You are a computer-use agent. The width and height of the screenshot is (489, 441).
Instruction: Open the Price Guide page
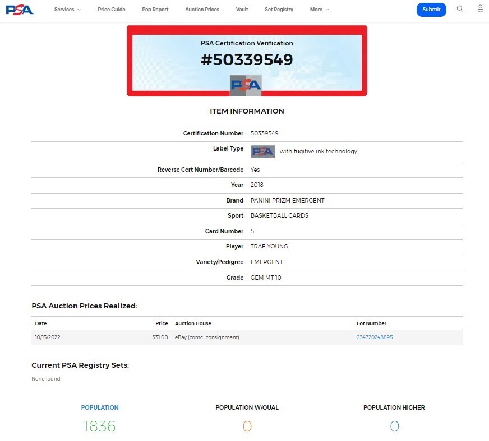tap(112, 10)
